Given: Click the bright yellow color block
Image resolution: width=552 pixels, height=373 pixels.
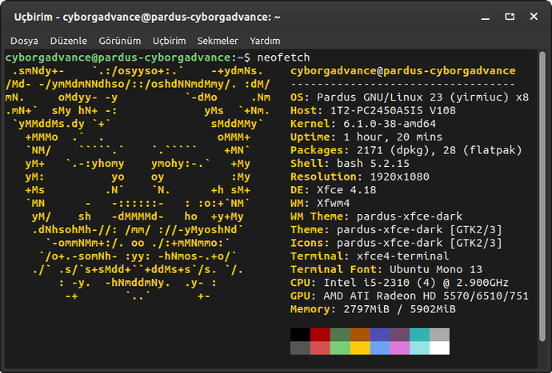Looking at the screenshot, I should pos(360,348).
